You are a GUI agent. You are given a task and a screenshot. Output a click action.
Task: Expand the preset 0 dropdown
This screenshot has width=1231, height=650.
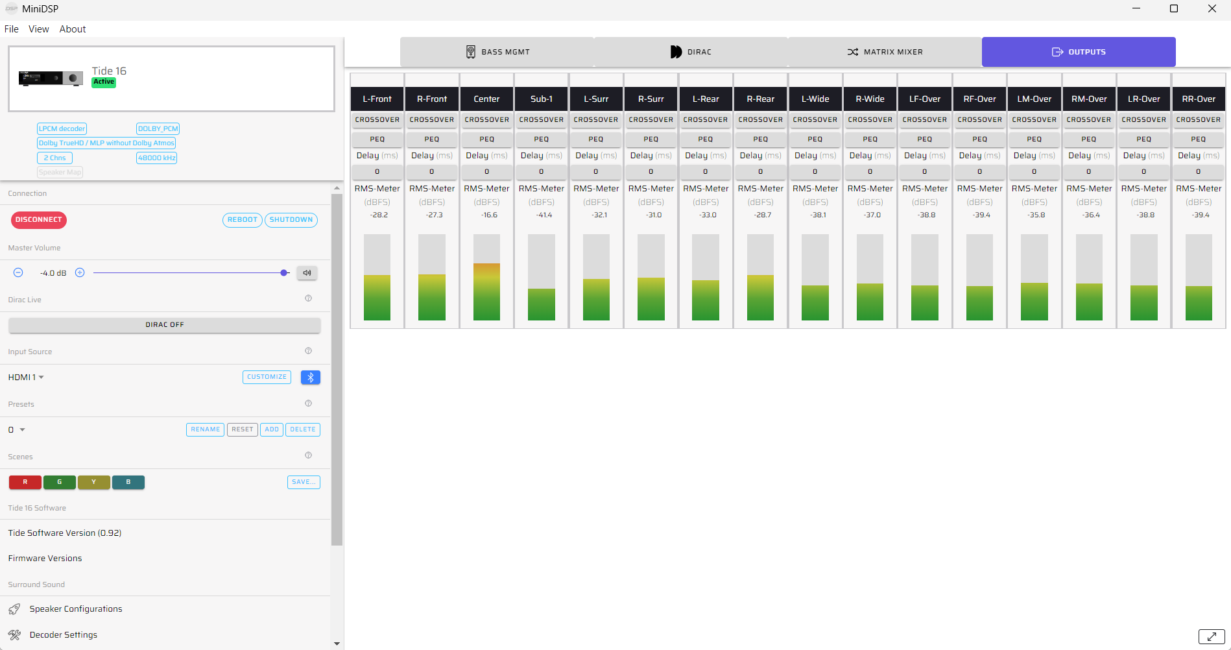pyautogui.click(x=17, y=430)
